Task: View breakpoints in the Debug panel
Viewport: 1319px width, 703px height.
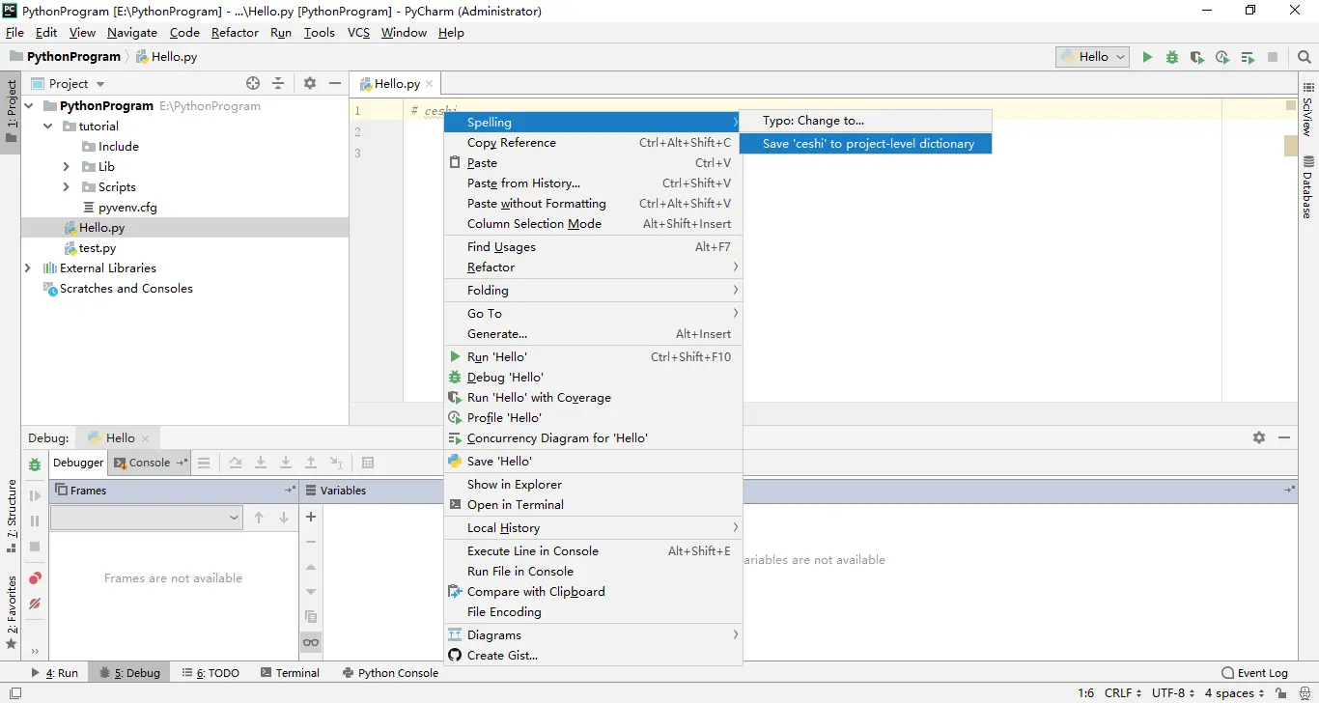Action: [35, 577]
